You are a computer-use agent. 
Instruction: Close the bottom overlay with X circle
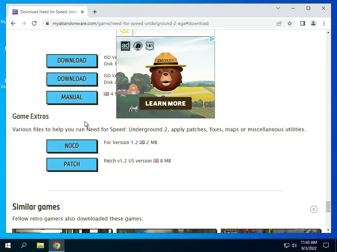(x=314, y=209)
